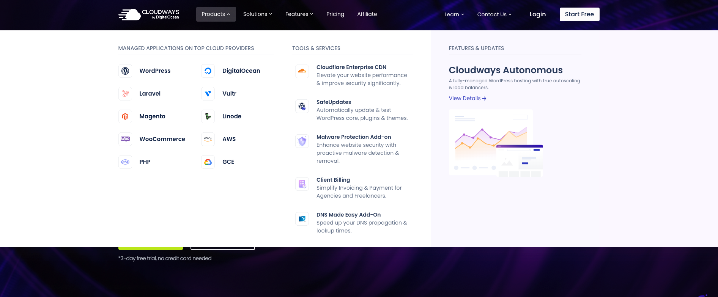Click the PHP icon

pyautogui.click(x=125, y=162)
